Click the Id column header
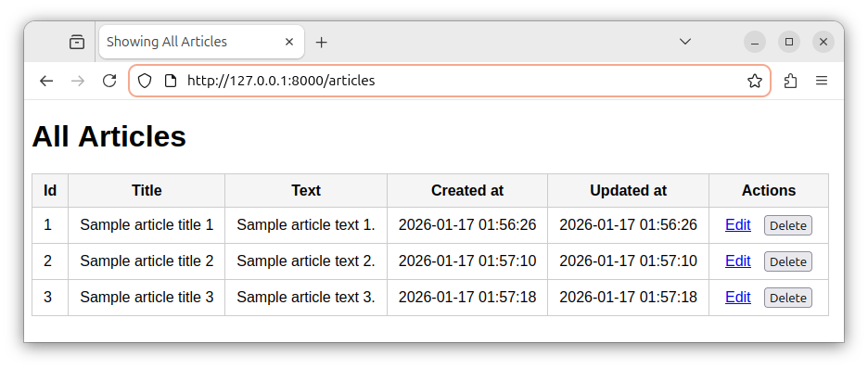Screen dimensions: 868x369 50,191
